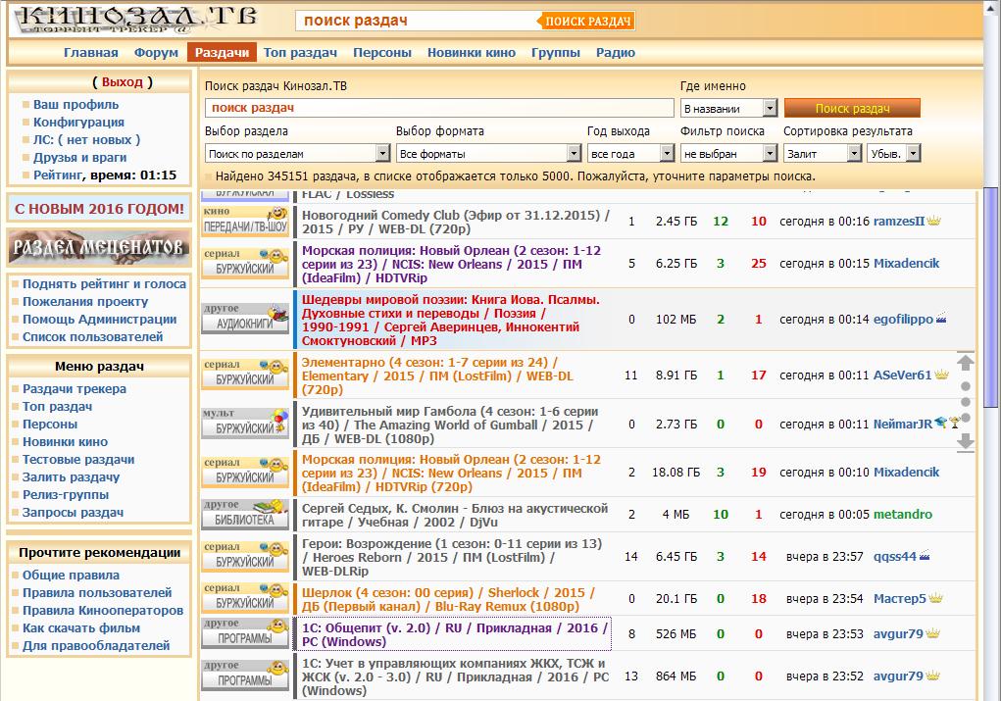Open the 'Все форматы' format dropdown

(487, 153)
